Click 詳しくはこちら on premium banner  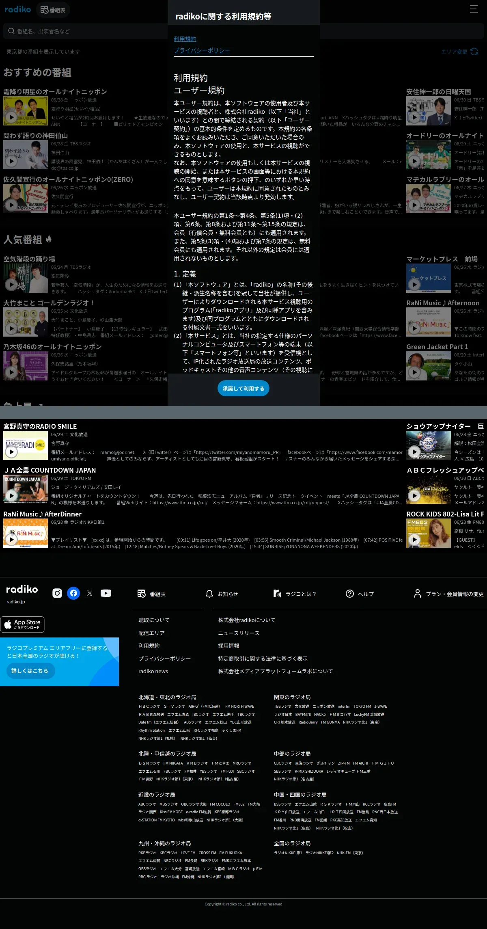click(30, 671)
